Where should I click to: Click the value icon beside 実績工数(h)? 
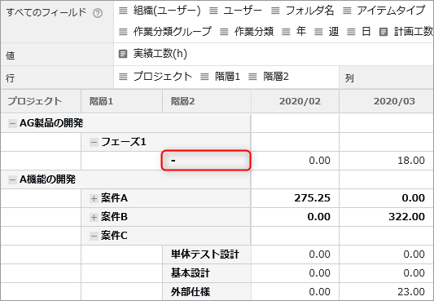pyautogui.click(x=123, y=54)
